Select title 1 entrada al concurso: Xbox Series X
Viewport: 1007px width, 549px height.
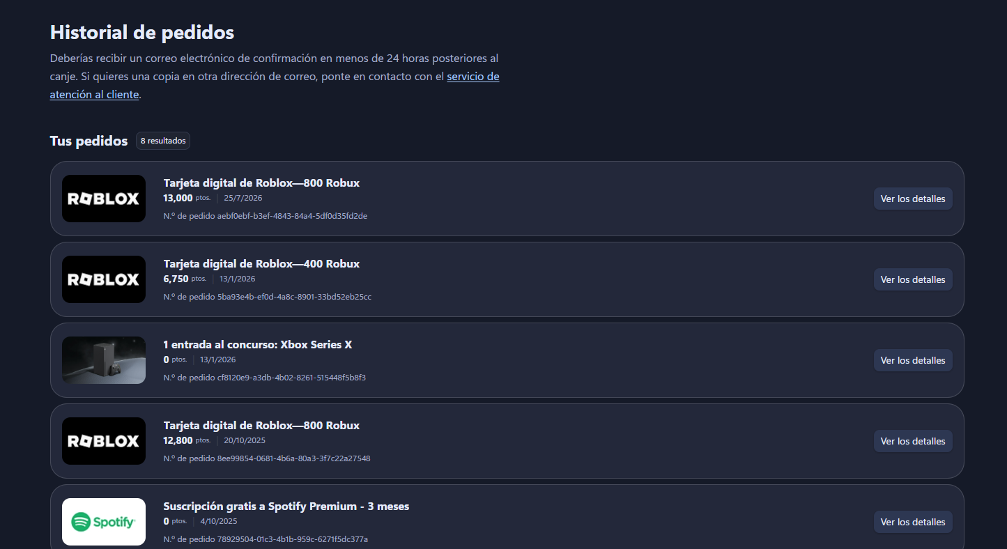258,345
